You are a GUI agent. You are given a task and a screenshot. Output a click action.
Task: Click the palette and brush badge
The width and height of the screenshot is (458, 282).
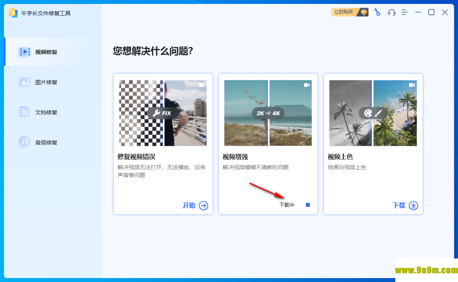click(373, 113)
